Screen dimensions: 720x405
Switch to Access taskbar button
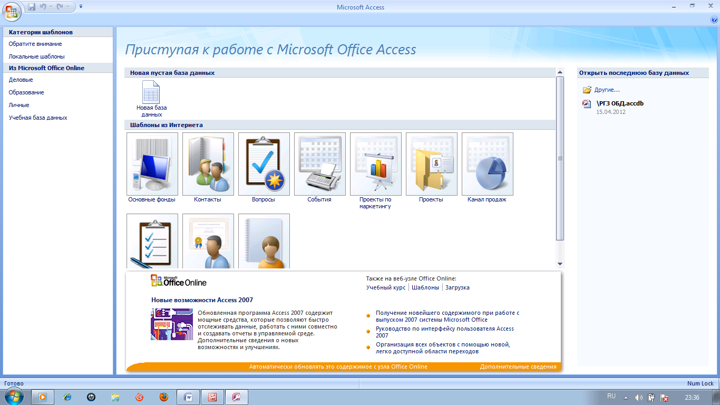click(x=237, y=397)
